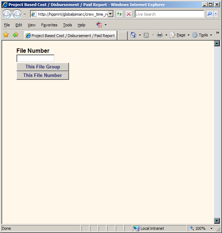Open the Help menu
Viewport: 222px width, 233px height.
coord(81,25)
